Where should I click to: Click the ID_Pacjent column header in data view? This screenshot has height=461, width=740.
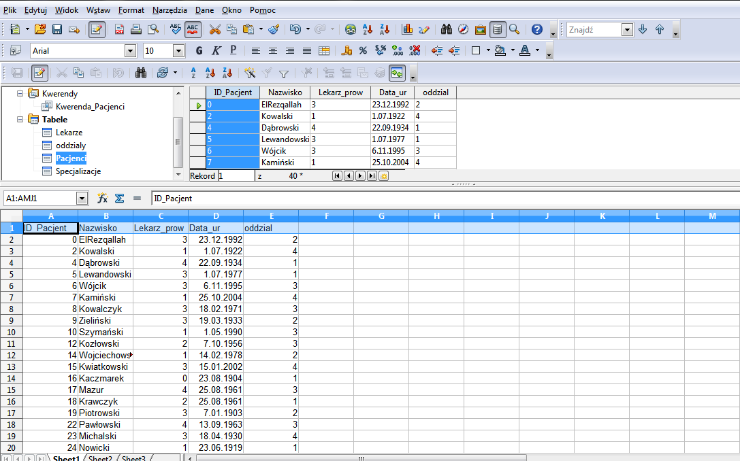click(233, 92)
